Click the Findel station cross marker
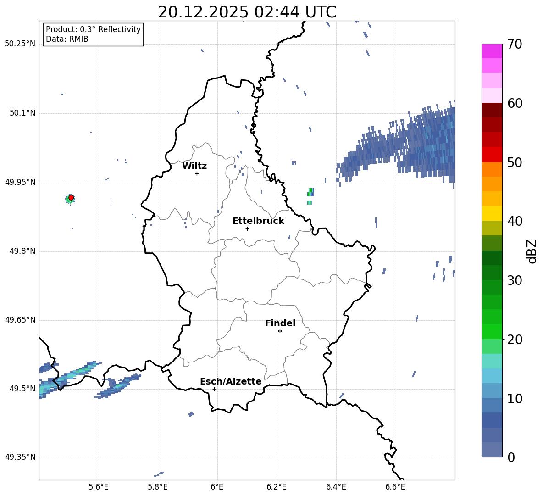The height and width of the screenshot is (496, 543). tap(280, 331)
